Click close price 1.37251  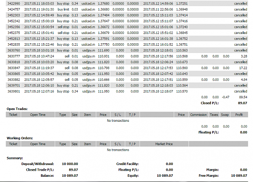click(182, 4)
